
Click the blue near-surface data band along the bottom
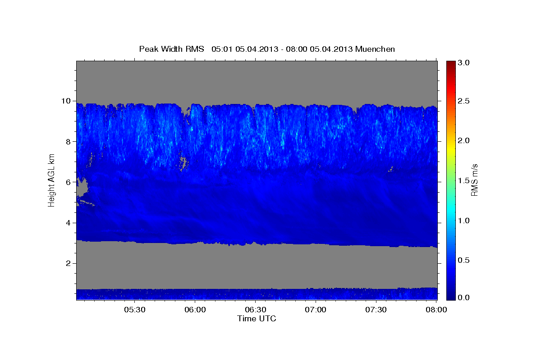click(x=257, y=294)
